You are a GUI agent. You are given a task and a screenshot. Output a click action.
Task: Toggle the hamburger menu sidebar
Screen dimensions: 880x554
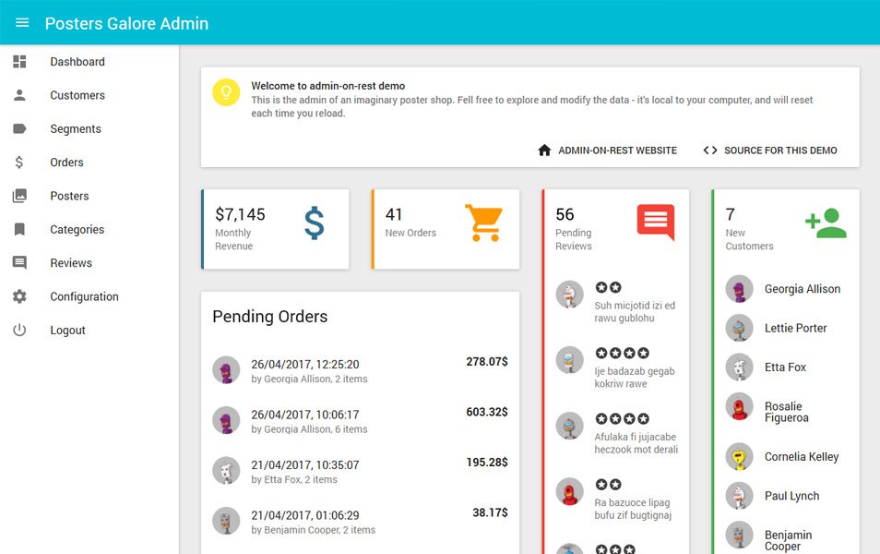[x=22, y=23]
